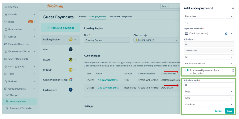Open the three-dot menu for Vrbo
The image size is (239, 119).
[75, 50]
